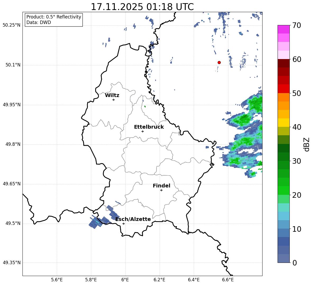The image size is (313, 285).
Task: Click the 'Product: 0.5° Reflectivity' text
Action: 54,17
